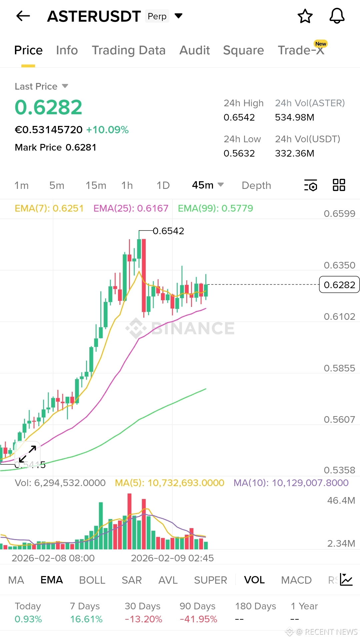Tap the 7 Days 16.61% performance
Image resolution: width=360 pixels, height=640 pixels.
click(x=86, y=612)
